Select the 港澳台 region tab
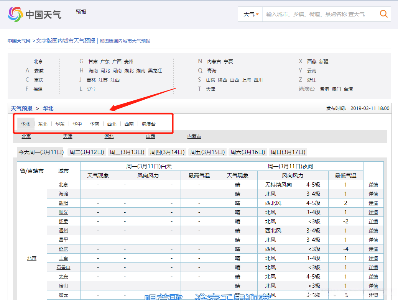This screenshot has width=398, height=300. coord(148,124)
